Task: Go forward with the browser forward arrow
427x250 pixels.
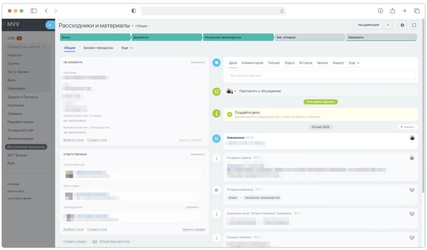Action: [56, 10]
